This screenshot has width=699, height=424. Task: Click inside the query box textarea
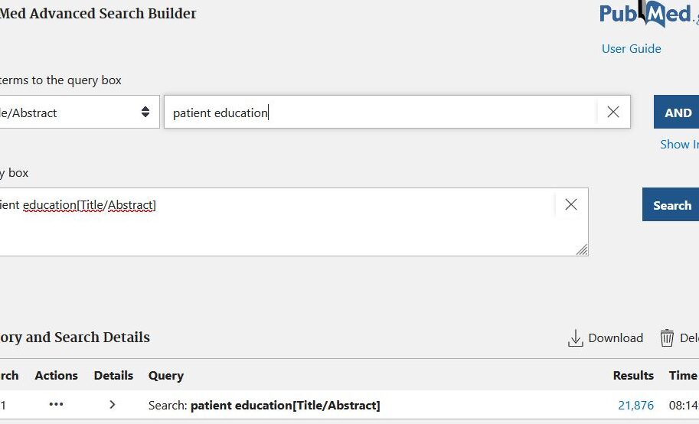pyautogui.click(x=276, y=222)
